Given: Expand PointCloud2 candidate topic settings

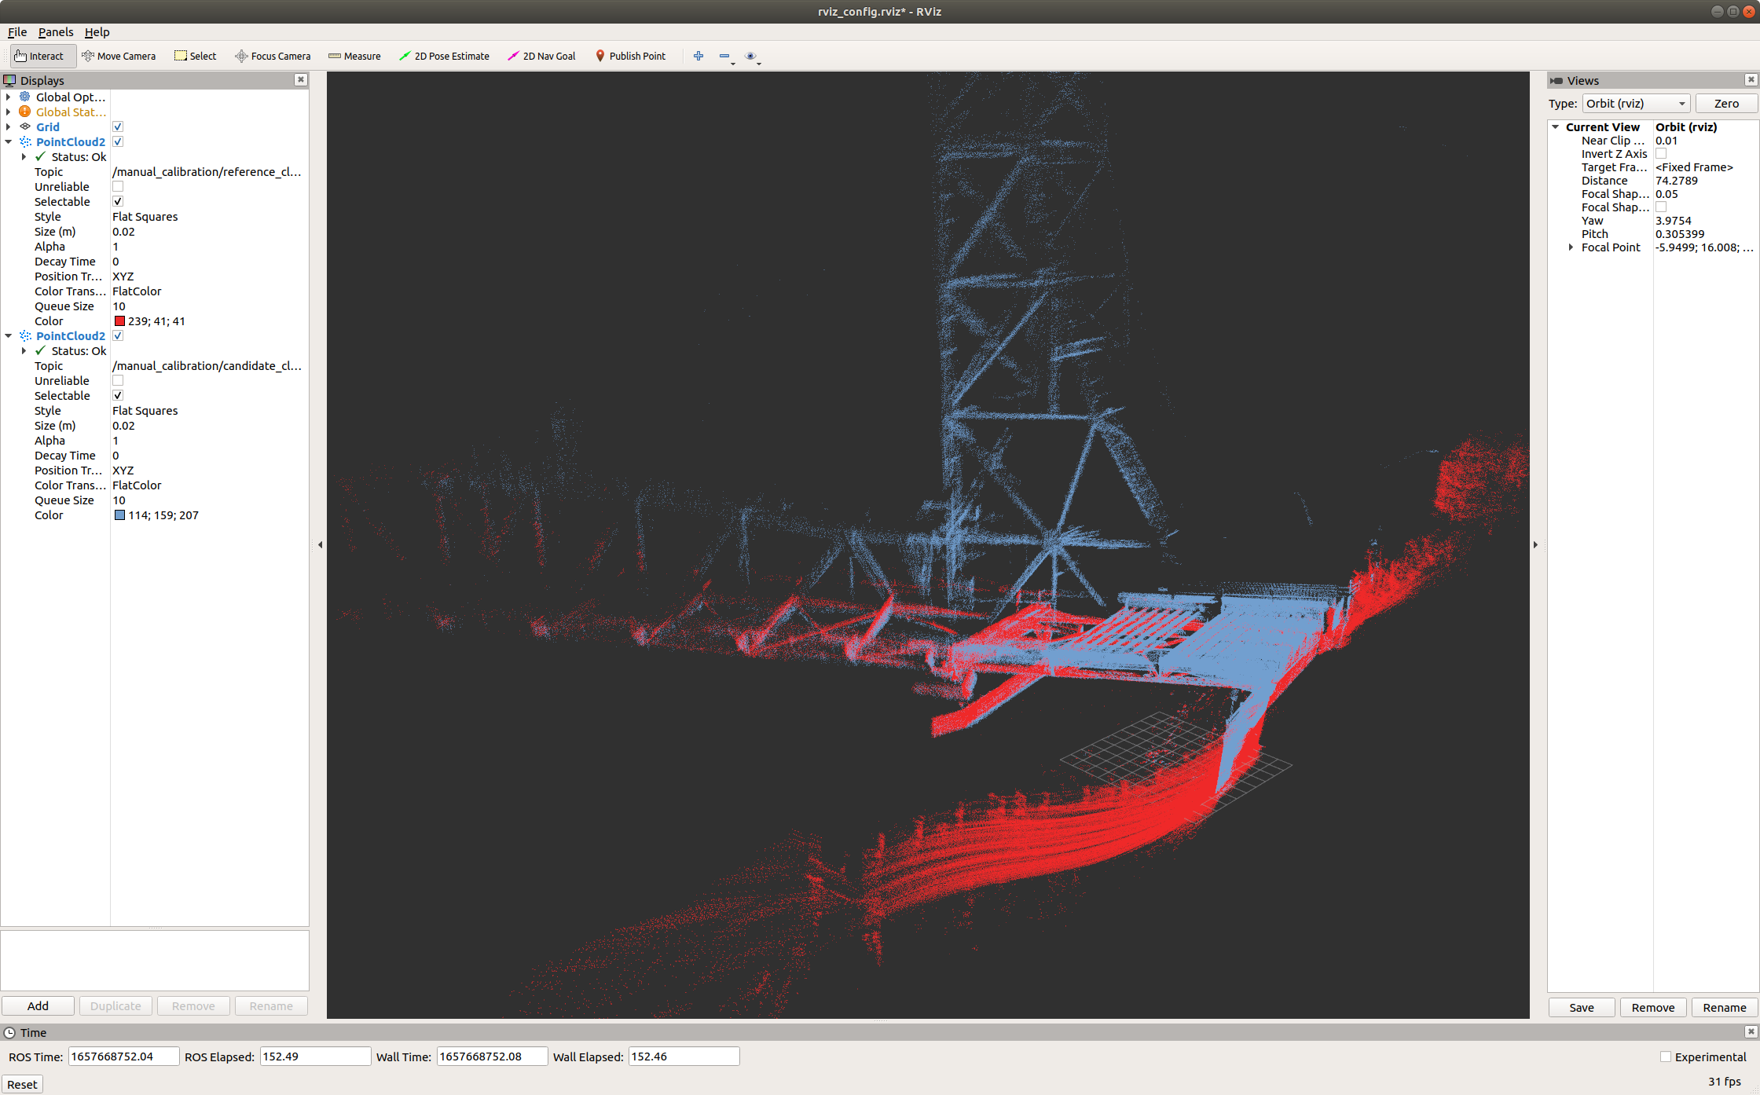Looking at the screenshot, I should pos(9,335).
